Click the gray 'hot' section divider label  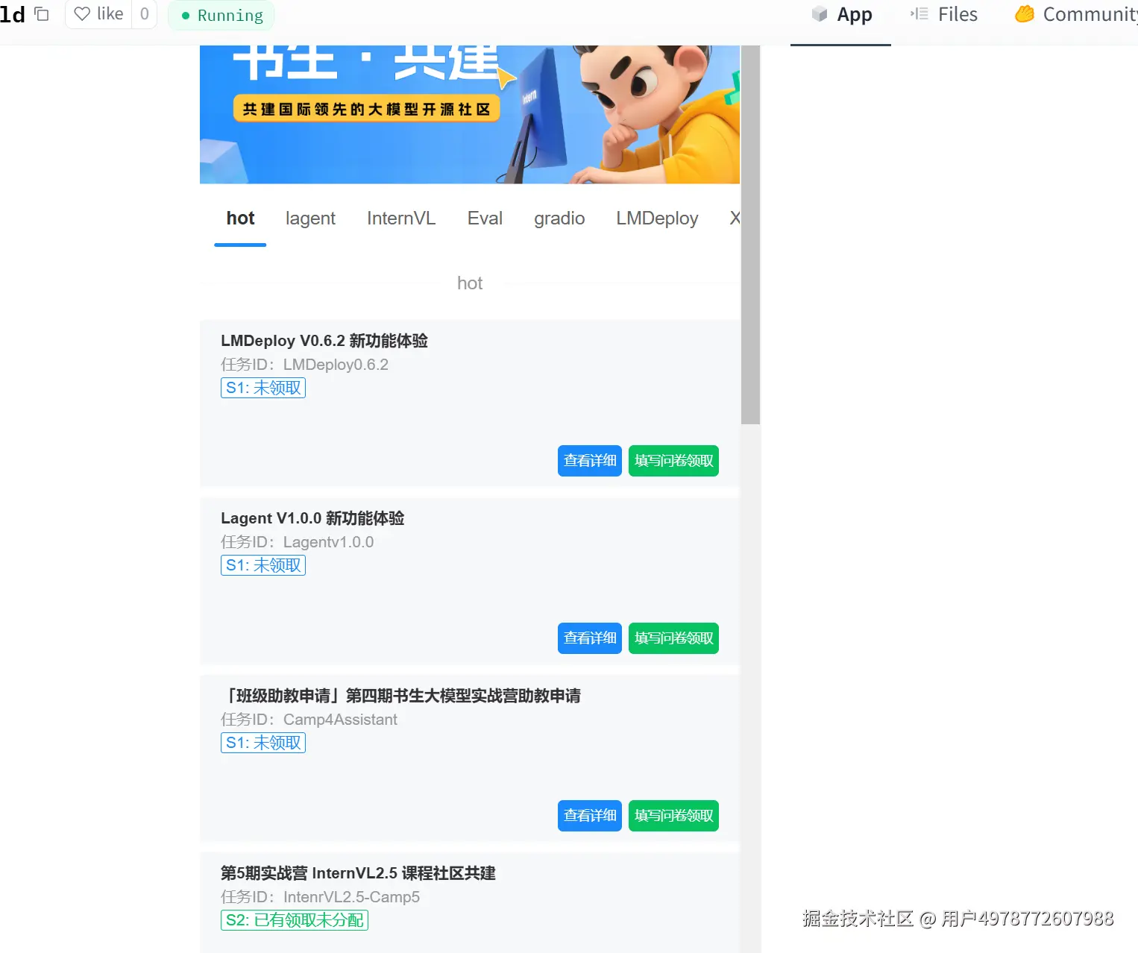[x=470, y=283]
